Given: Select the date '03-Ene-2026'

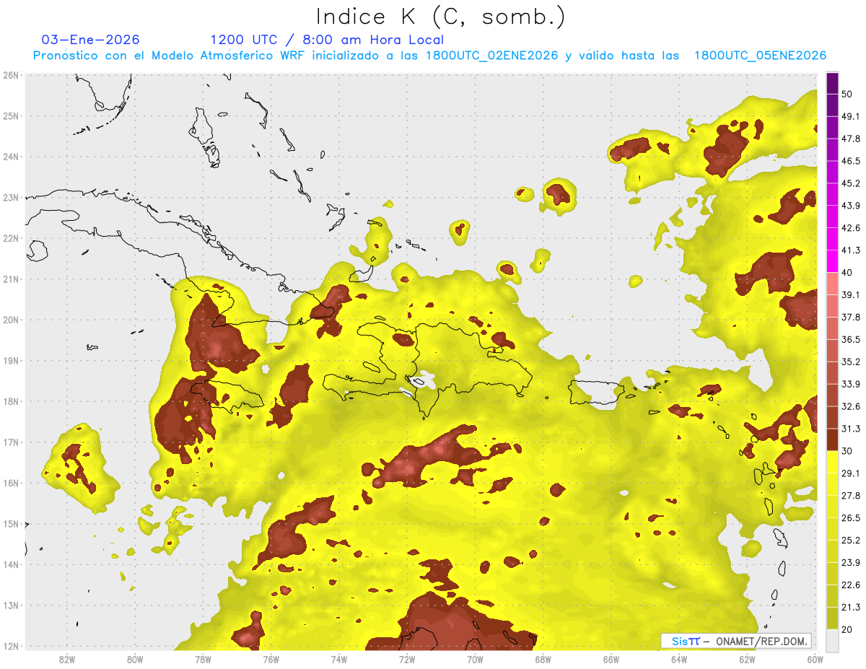Looking at the screenshot, I should tap(91, 40).
